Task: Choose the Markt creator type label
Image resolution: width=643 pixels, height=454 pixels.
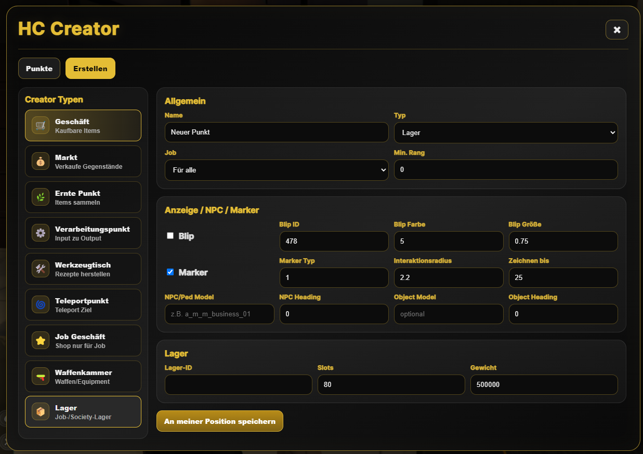Action: pyautogui.click(x=66, y=157)
